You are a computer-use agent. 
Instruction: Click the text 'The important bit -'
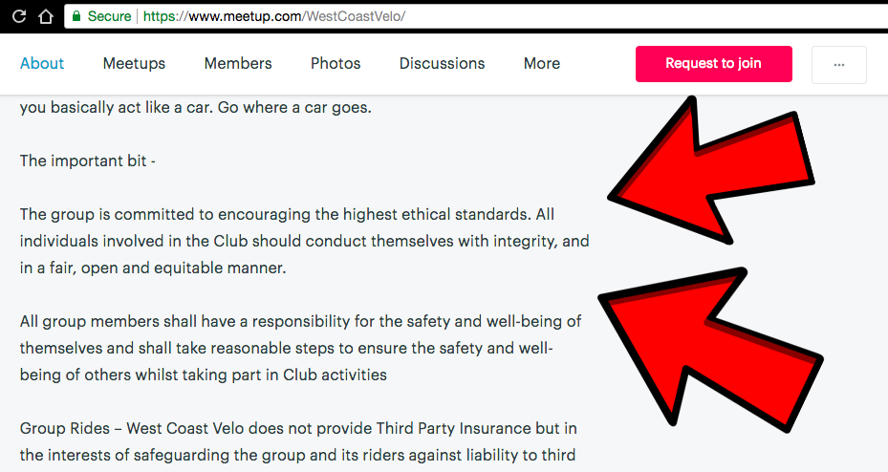88,161
